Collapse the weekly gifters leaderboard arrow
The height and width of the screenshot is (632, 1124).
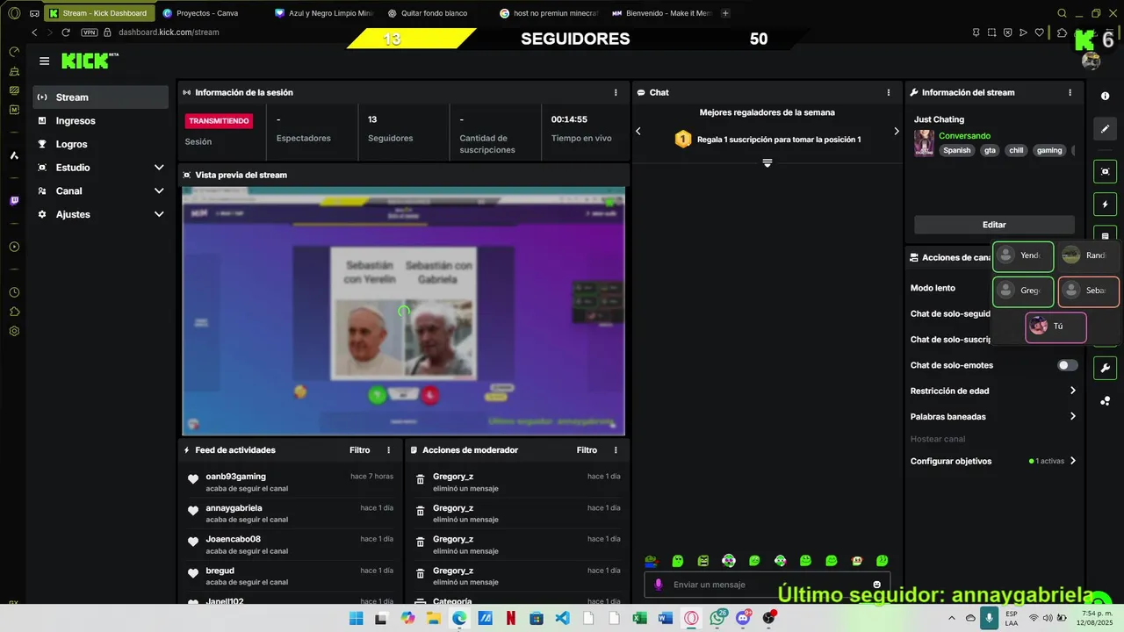[767, 163]
